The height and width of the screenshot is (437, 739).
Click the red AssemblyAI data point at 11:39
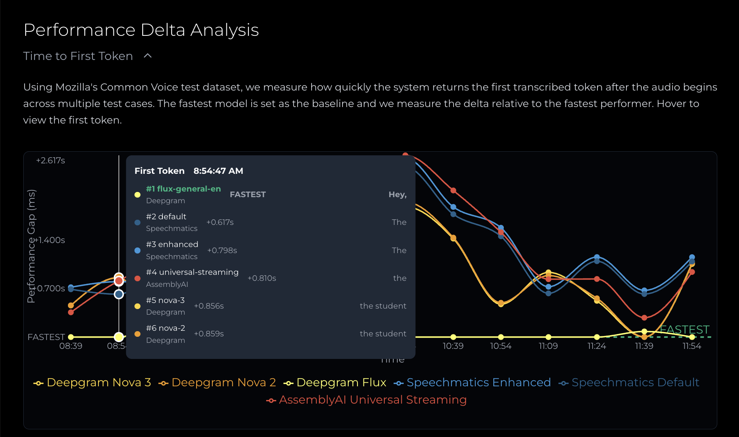click(644, 318)
